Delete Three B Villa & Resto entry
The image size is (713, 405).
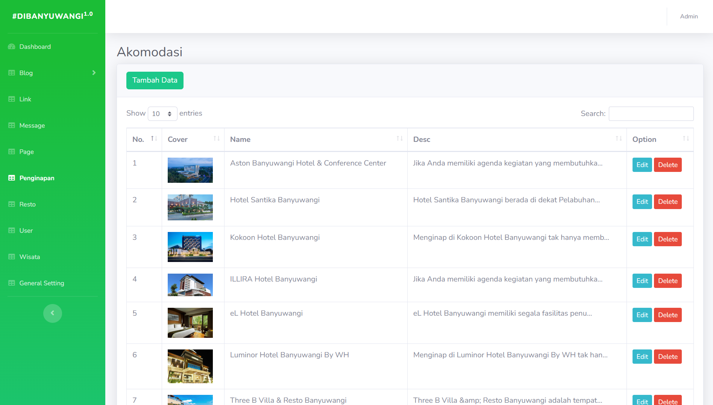tap(667, 400)
